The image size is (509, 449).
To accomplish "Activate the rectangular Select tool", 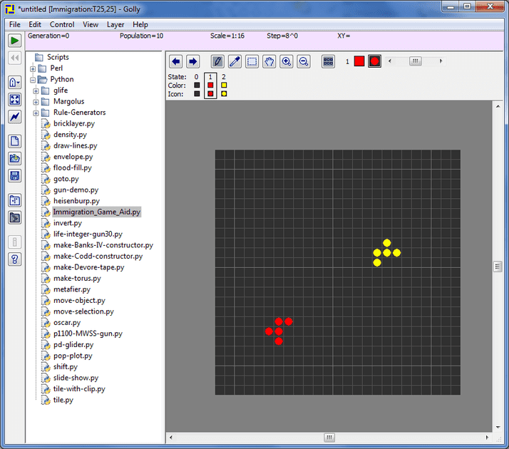I will [x=252, y=61].
